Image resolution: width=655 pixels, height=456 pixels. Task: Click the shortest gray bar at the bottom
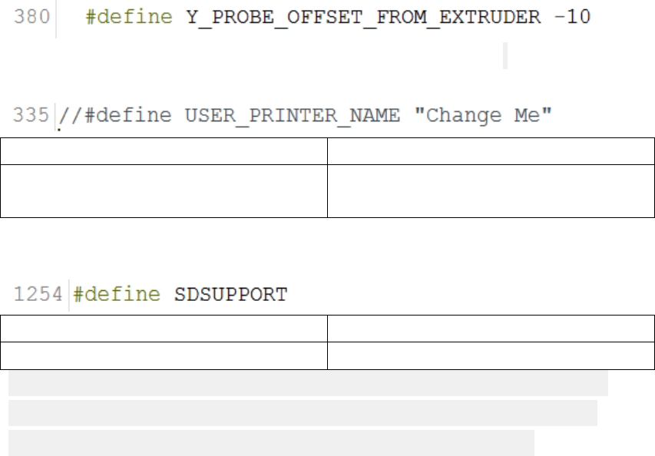[272, 443]
